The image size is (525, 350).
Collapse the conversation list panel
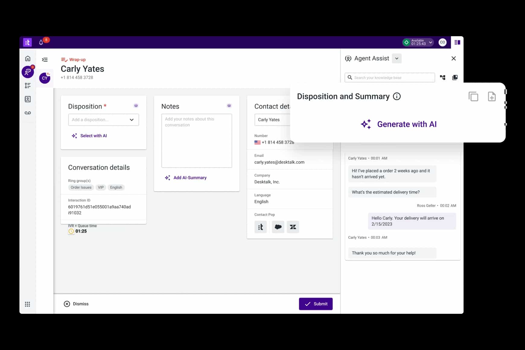point(45,60)
